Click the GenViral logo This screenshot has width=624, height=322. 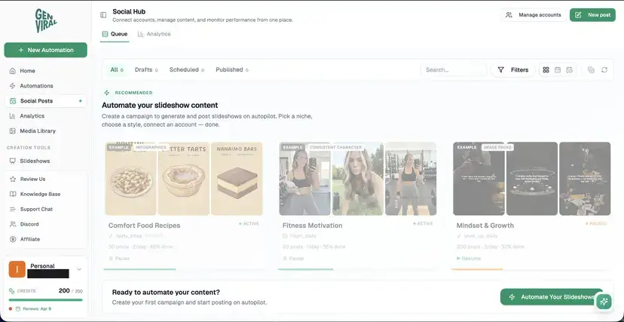(x=46, y=20)
